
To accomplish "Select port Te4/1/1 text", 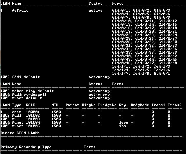I will [120, 66].
